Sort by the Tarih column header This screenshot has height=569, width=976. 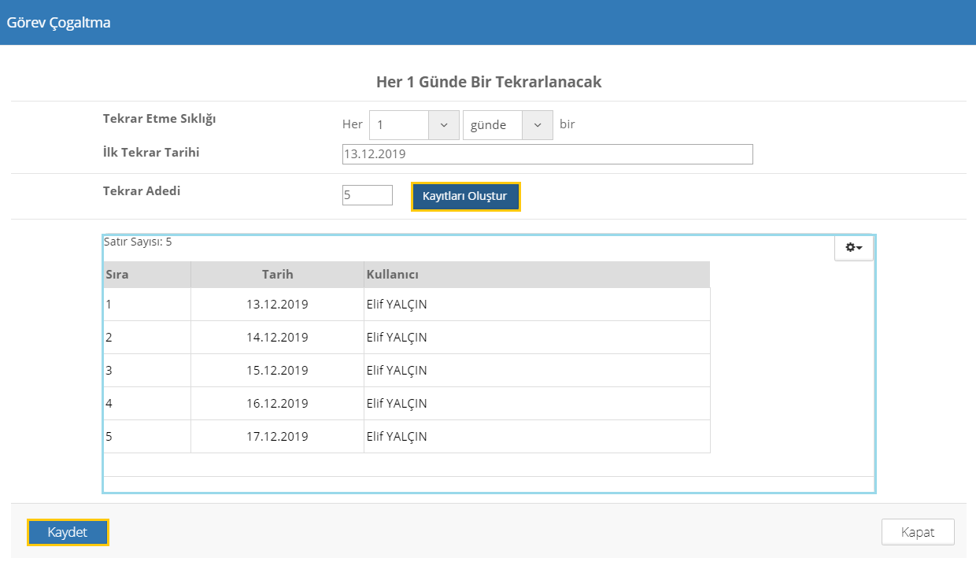coord(277,275)
